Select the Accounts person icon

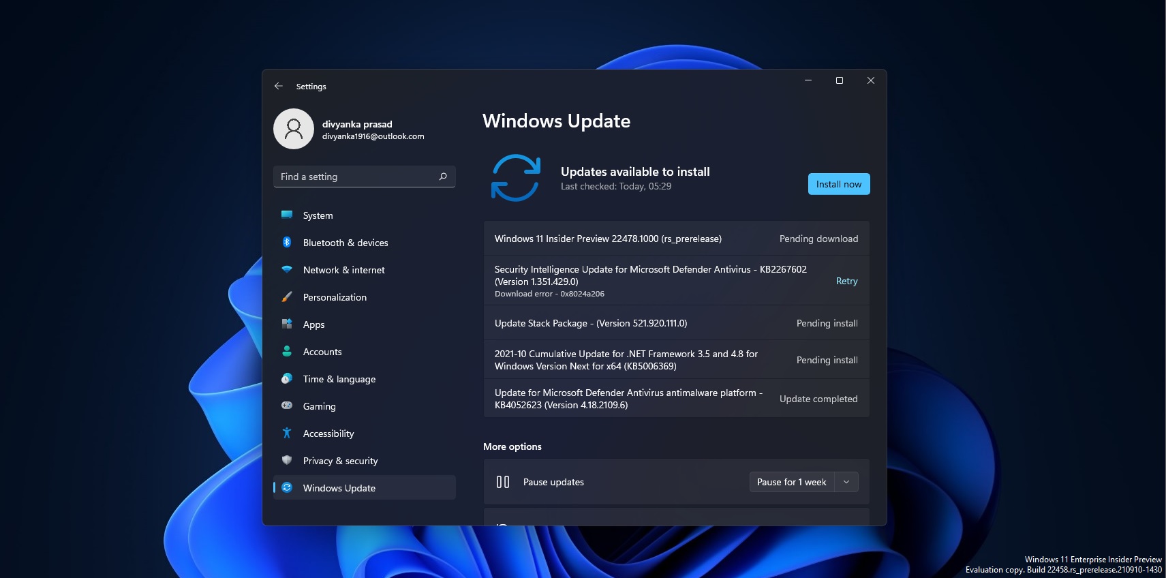tap(287, 351)
